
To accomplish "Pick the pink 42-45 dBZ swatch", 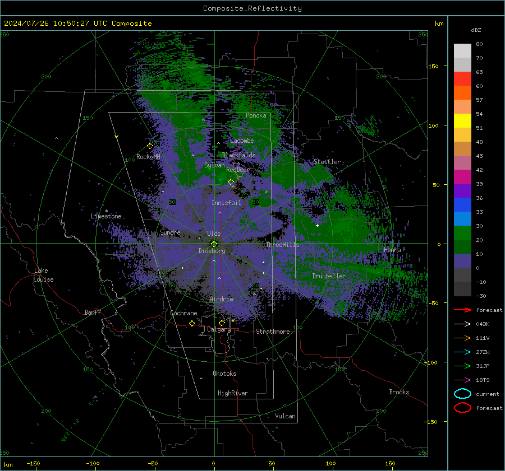I will click(462, 163).
